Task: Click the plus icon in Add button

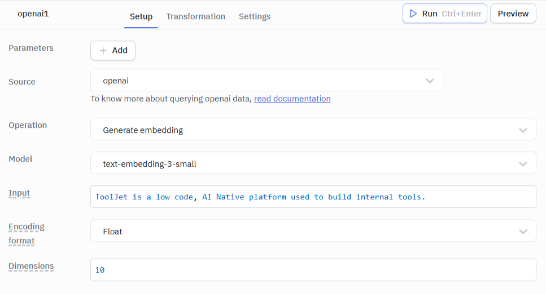Action: click(x=103, y=51)
